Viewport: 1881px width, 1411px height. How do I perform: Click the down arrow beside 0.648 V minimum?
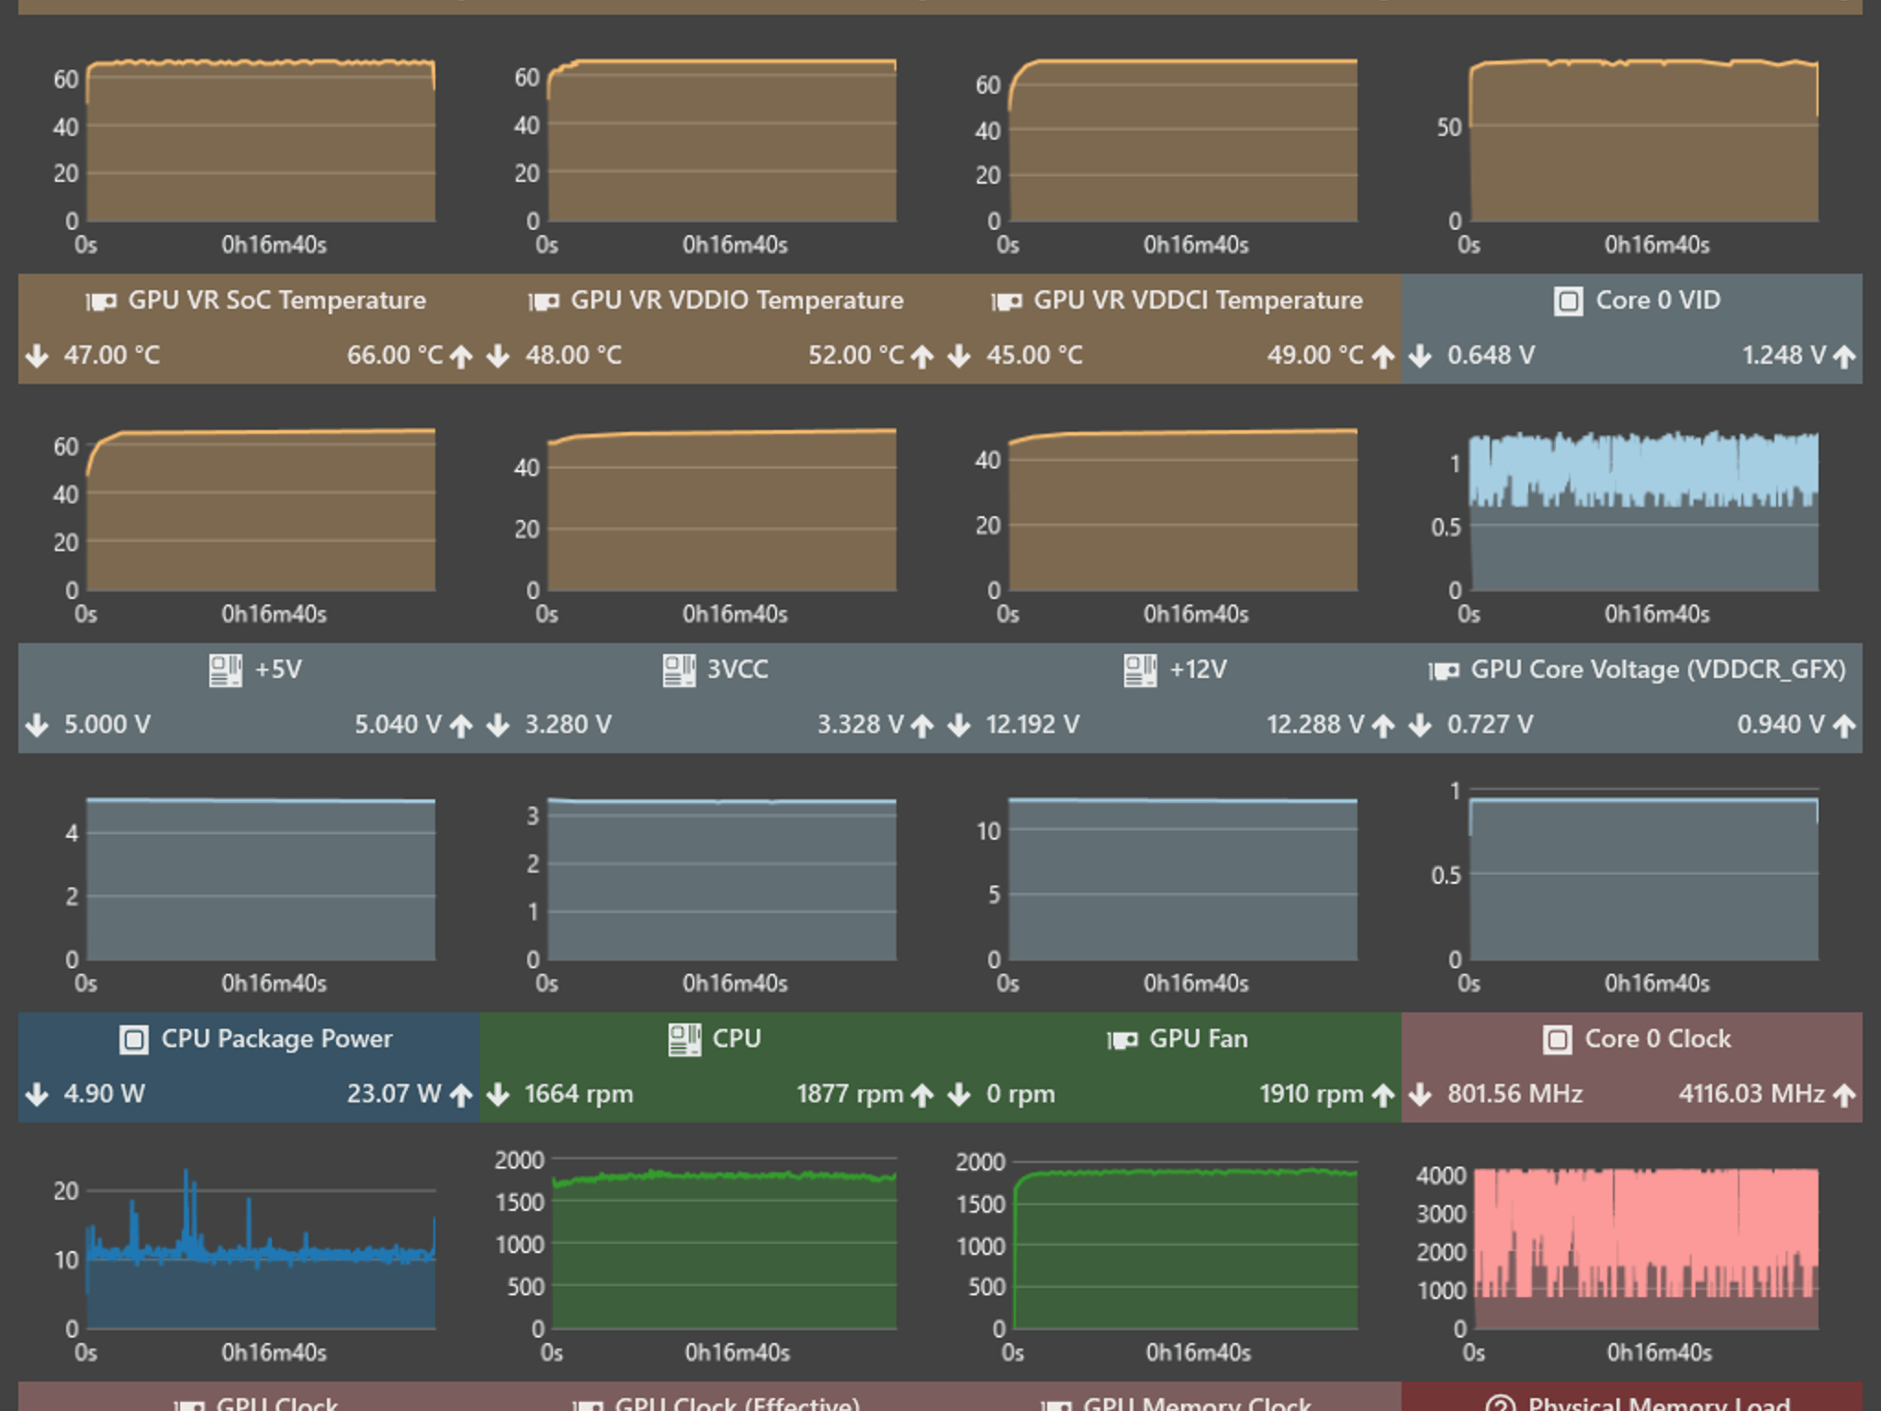(x=1420, y=356)
